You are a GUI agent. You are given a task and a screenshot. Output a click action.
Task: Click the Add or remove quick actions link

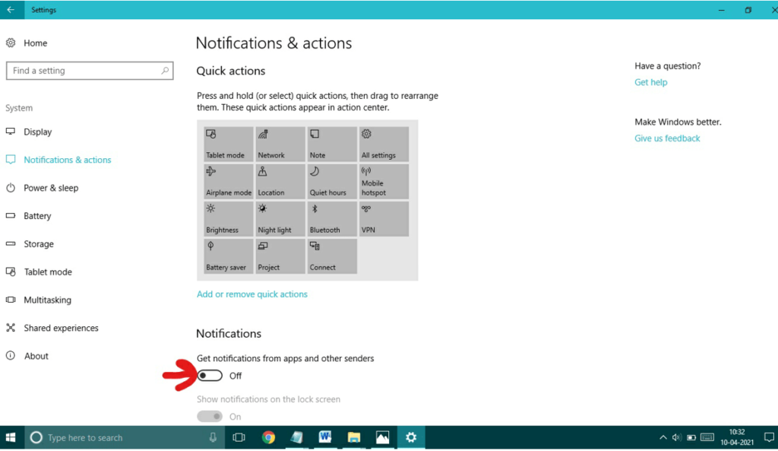click(251, 294)
